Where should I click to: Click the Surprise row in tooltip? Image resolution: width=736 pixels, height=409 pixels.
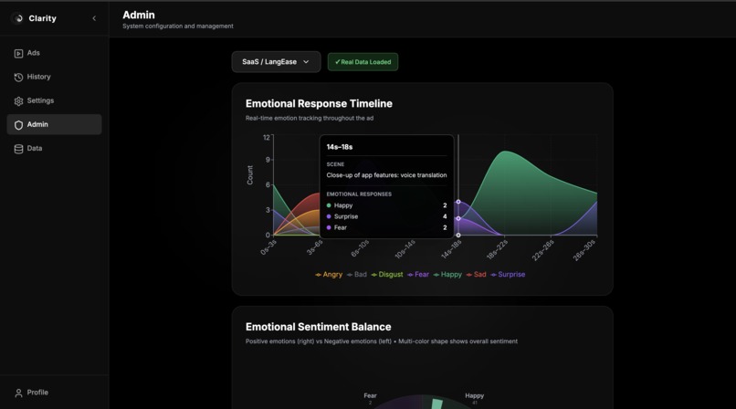(387, 216)
